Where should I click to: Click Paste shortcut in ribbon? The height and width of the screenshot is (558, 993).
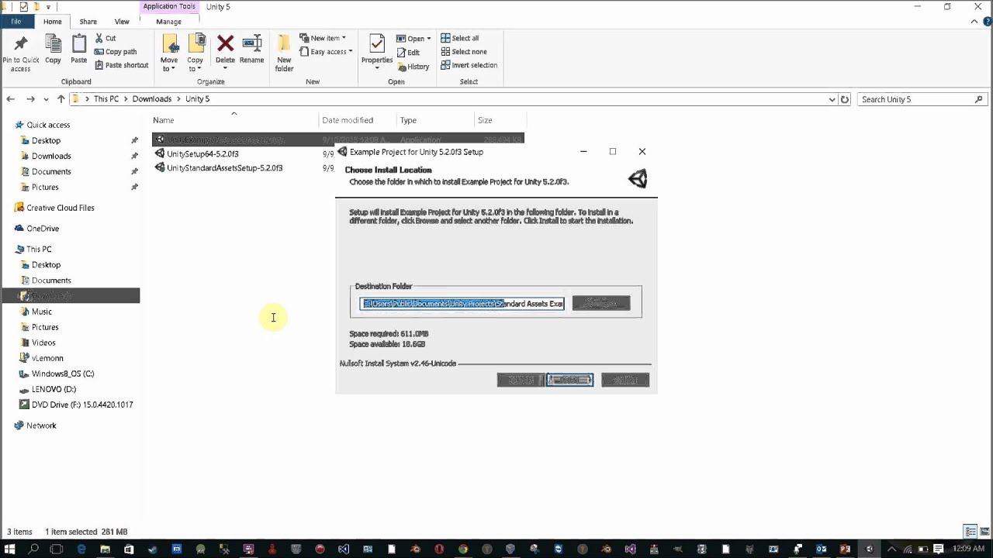click(121, 65)
